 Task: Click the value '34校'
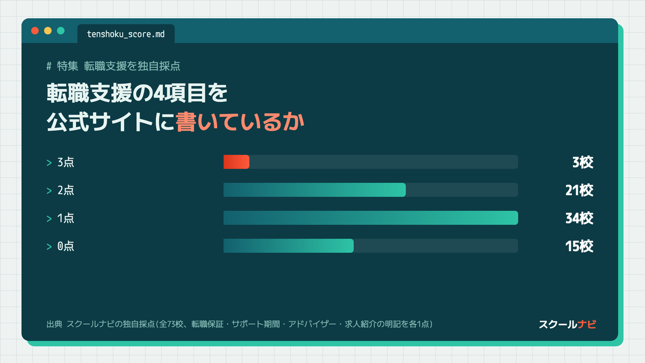click(579, 218)
